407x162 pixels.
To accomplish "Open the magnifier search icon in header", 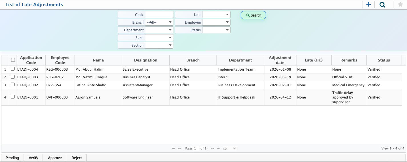I will 382,5.
